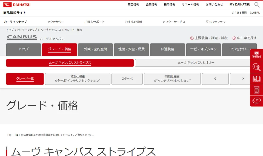Click arrow icon beside 主要装備・諸元・減税
The width and height of the screenshot is (263, 156).
[192, 38]
